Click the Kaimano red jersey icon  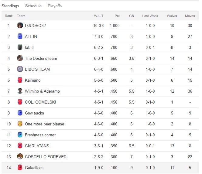coord(20,80)
